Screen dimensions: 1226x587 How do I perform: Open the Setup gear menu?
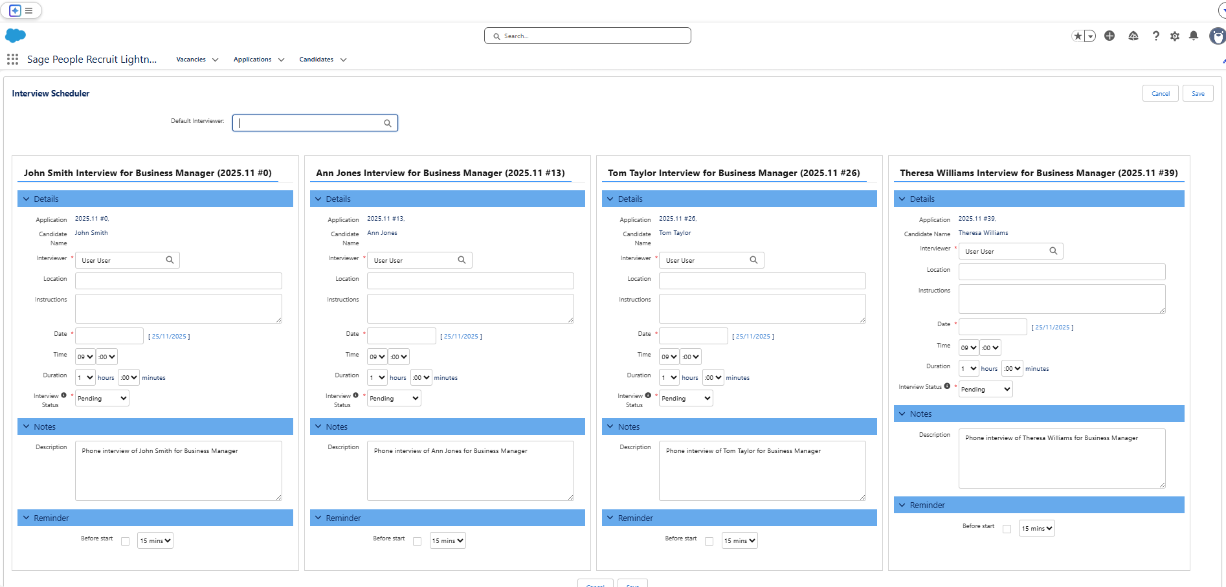1175,36
